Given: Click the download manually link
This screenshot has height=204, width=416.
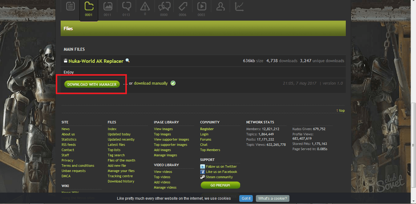Looking at the screenshot, I should pos(151,83).
